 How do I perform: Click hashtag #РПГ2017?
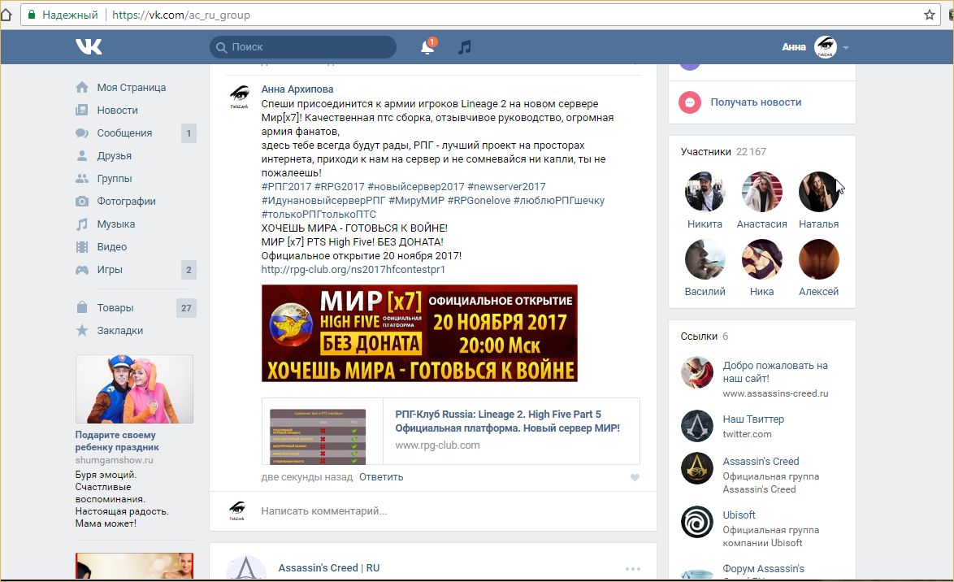[x=286, y=186]
